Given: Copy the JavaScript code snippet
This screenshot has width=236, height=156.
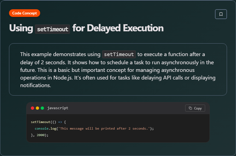Looking at the screenshot, I should pos(195,108).
